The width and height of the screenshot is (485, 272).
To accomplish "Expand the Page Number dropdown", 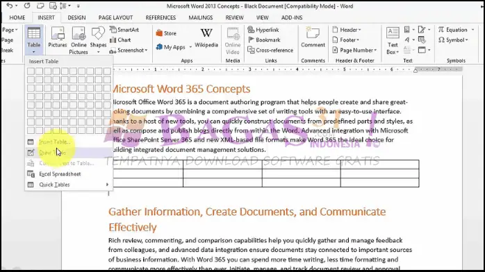I will coord(354,50).
